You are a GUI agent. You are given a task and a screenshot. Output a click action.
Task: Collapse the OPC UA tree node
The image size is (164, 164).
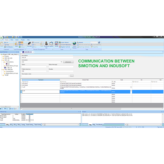pyautogui.click(x=2, y=60)
